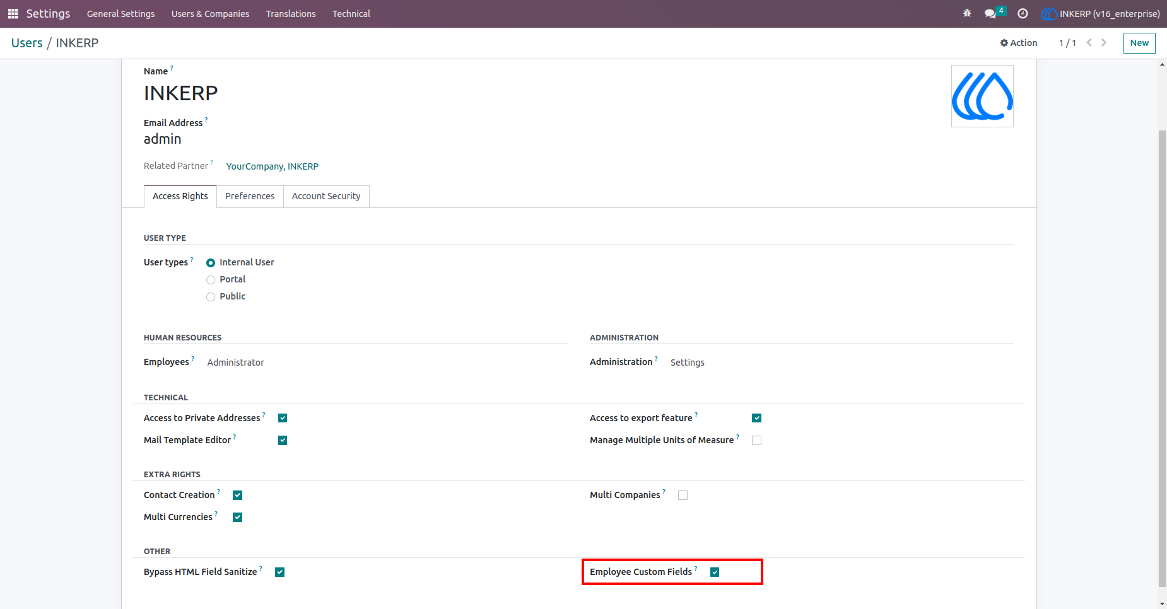1167x609 pixels.
Task: Select the Portal user type
Action: pyautogui.click(x=211, y=280)
